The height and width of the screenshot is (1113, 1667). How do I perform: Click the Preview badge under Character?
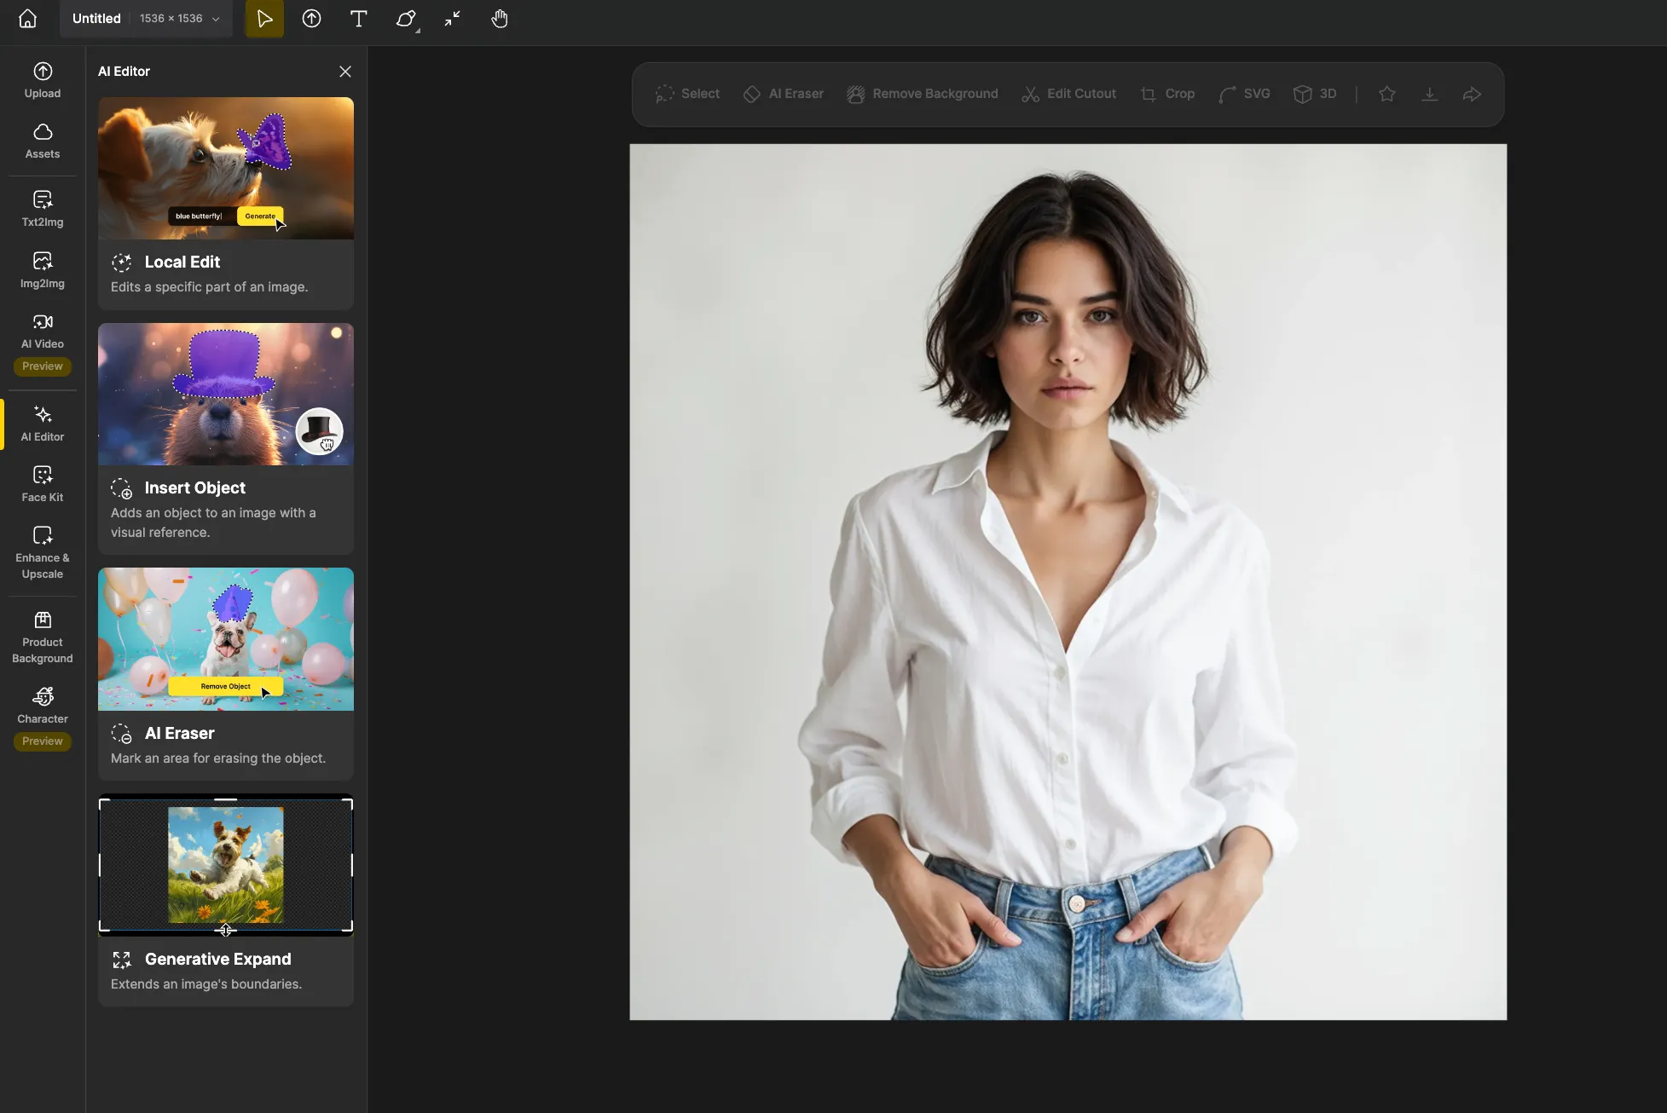pos(43,741)
